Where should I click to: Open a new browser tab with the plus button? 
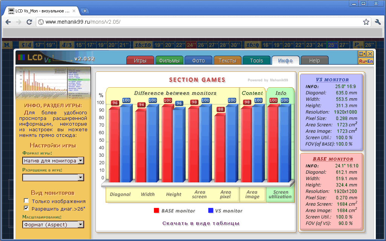coord(85,11)
